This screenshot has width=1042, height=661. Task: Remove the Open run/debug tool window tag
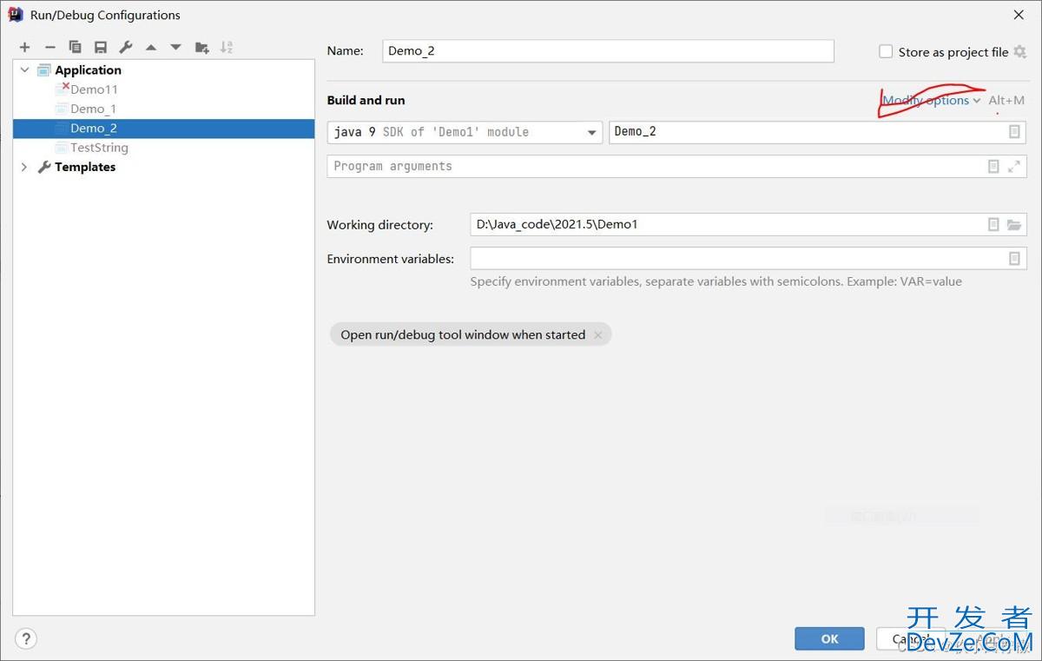pos(597,335)
